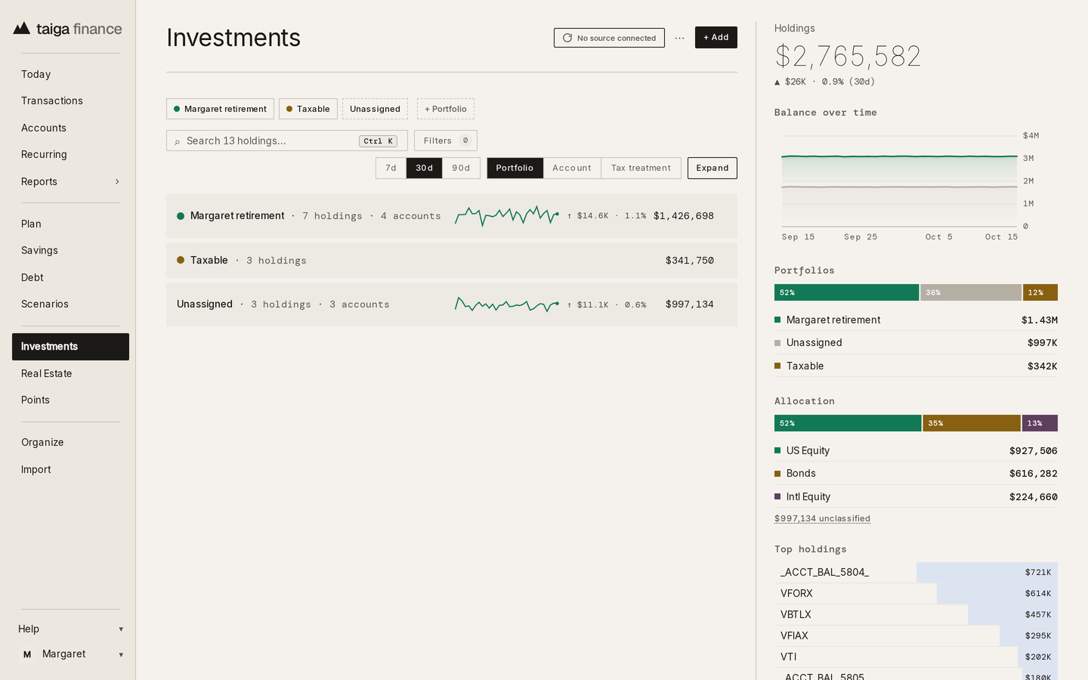
Task: Click the + Portfolio button
Action: (x=446, y=109)
